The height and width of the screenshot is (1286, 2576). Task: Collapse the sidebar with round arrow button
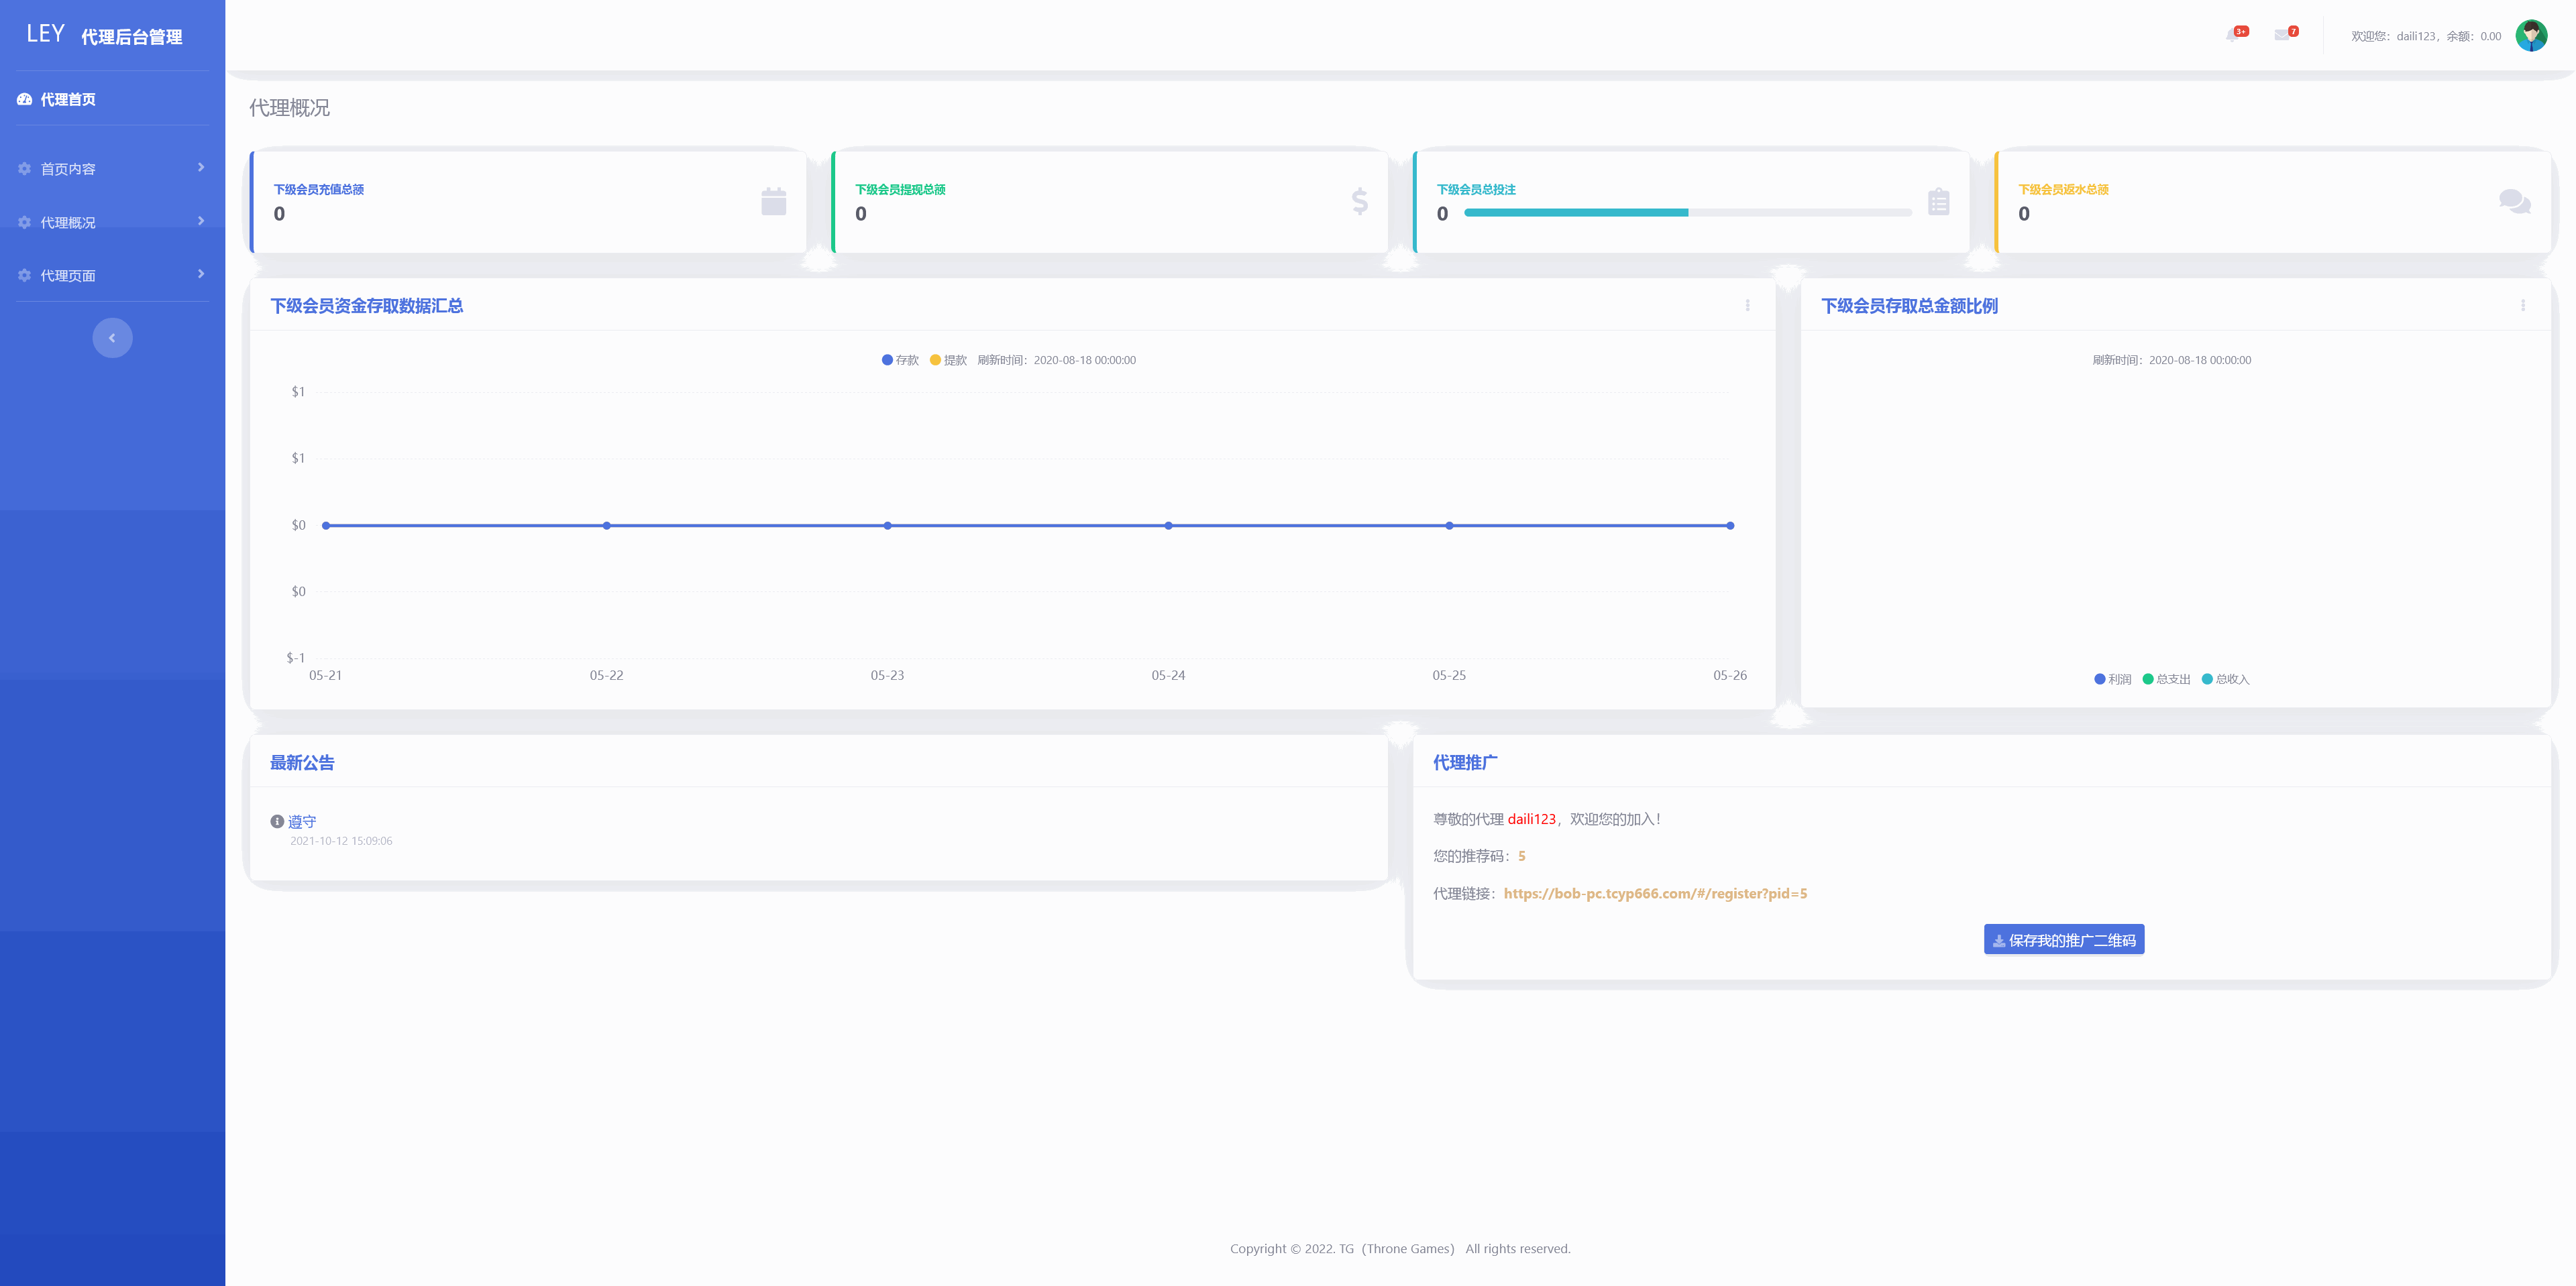[112, 338]
